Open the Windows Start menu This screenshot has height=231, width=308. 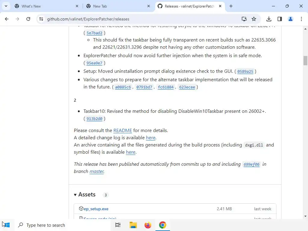click(7, 225)
